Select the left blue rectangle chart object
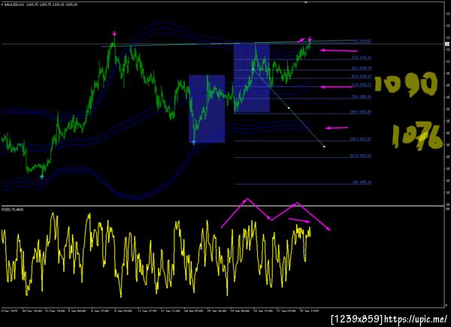The image size is (451, 327). [207, 109]
